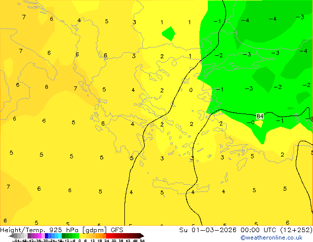
Task: Click the legend scale value 54 at right end
Action: 142,241
